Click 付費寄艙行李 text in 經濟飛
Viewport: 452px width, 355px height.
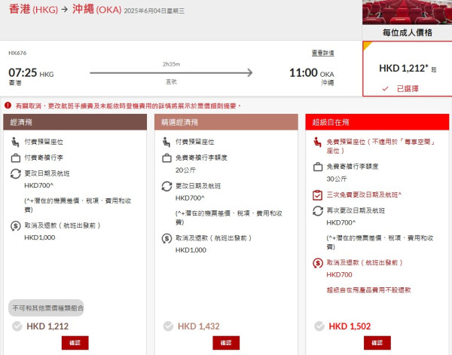click(x=44, y=158)
